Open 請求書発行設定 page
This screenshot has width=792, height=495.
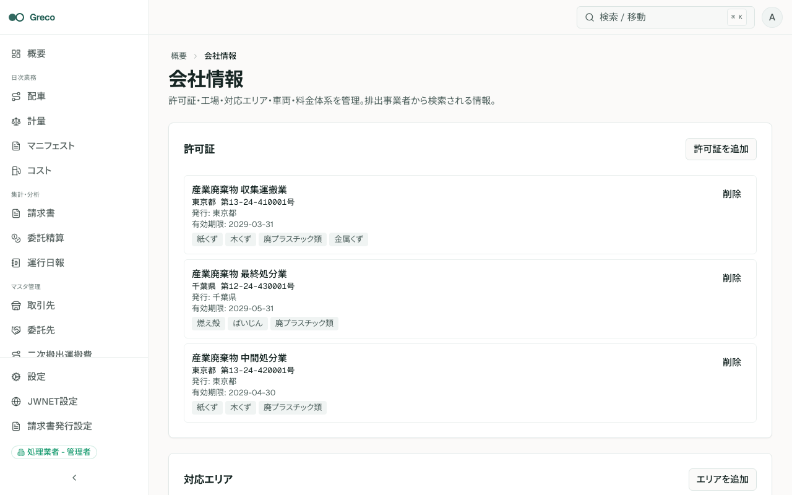click(74, 426)
